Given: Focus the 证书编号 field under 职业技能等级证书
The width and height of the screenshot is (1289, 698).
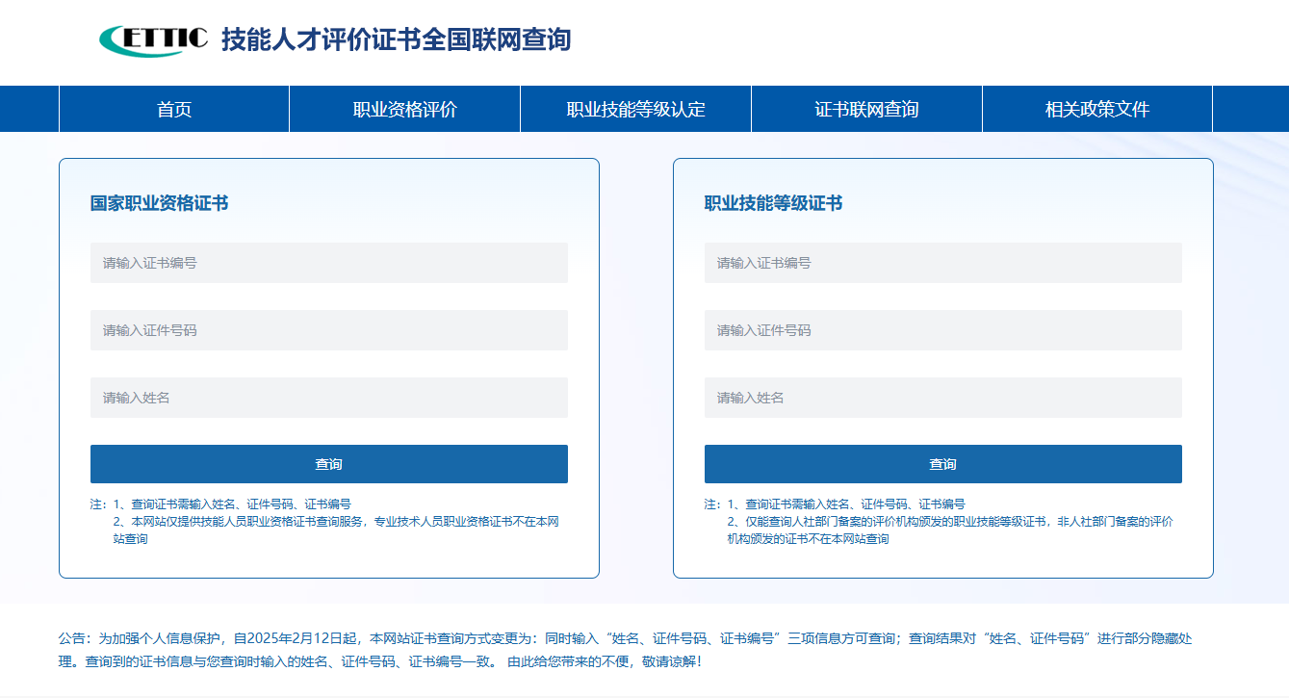Looking at the screenshot, I should point(942,263).
